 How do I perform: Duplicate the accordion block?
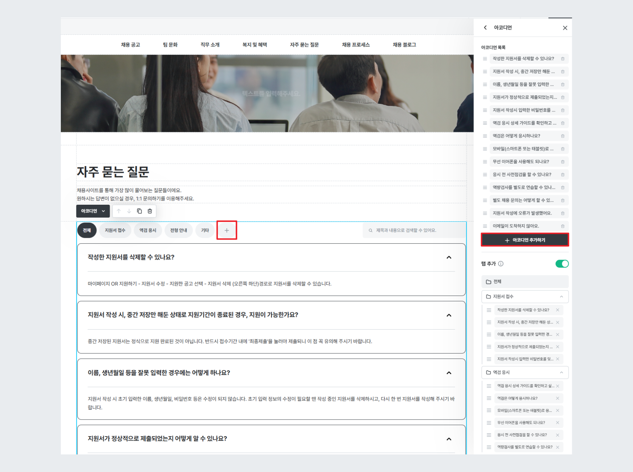139,211
